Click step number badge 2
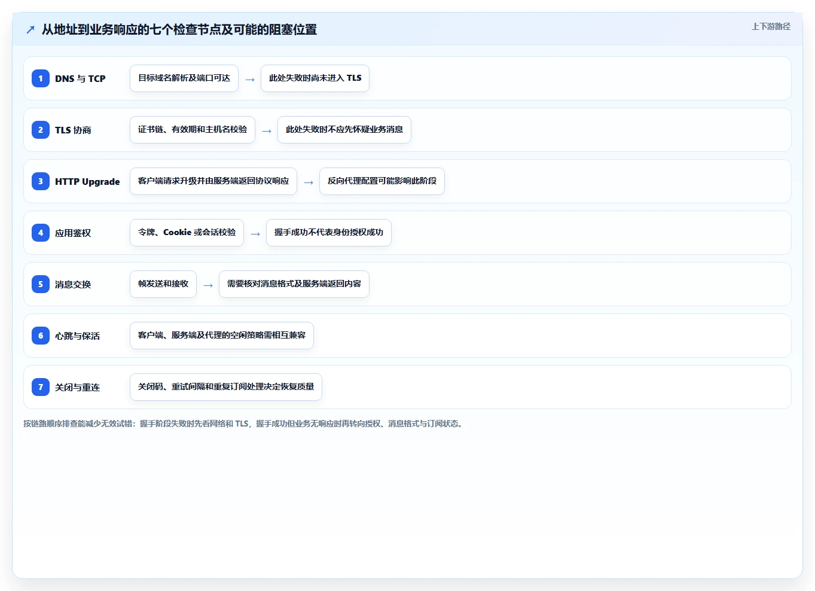This screenshot has width=815, height=591. coord(41,130)
